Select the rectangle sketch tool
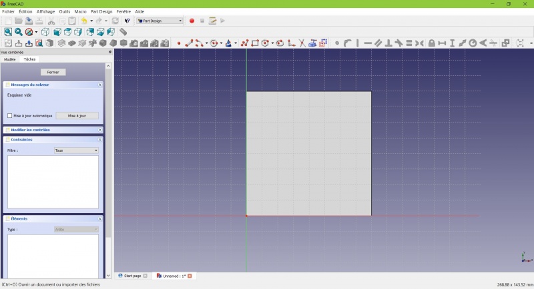 click(255, 43)
